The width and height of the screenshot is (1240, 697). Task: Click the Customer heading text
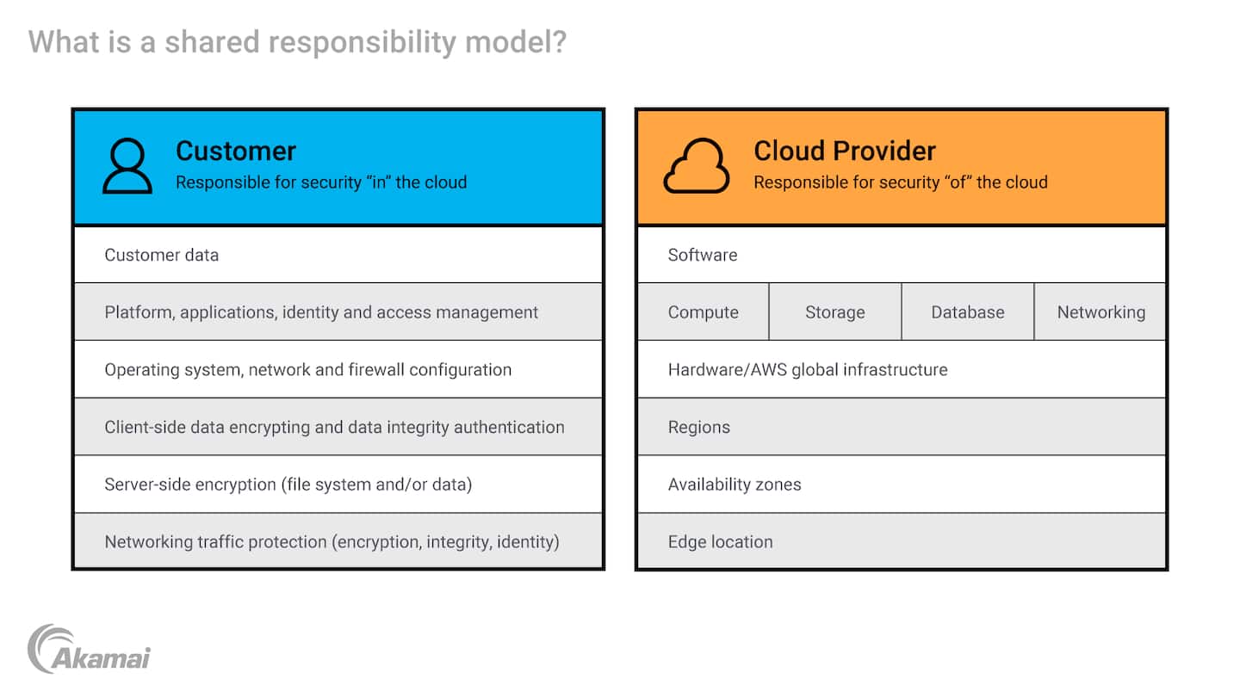point(236,151)
